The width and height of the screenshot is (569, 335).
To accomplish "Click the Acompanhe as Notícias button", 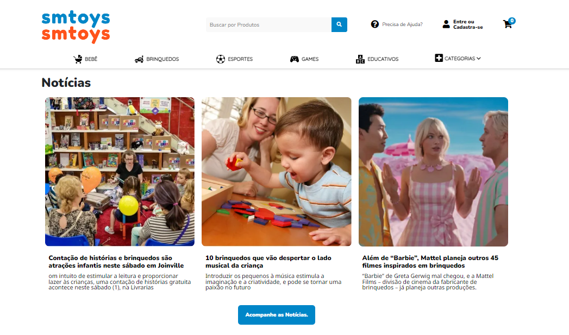I will [x=277, y=315].
